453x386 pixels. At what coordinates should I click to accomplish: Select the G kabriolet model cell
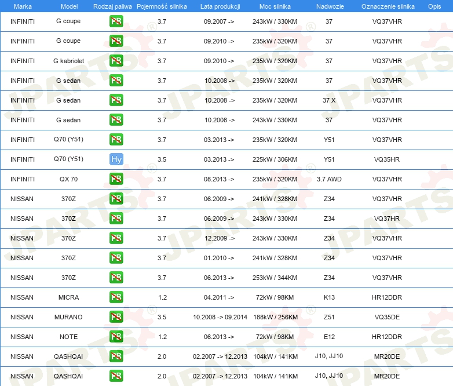(68, 61)
